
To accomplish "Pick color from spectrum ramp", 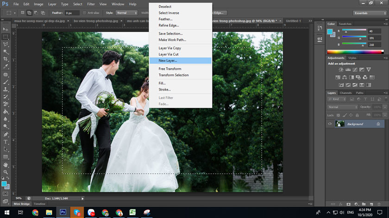I will pos(355,52).
